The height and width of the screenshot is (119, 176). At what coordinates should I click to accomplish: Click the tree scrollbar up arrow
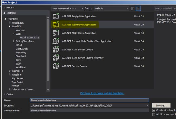(48, 18)
